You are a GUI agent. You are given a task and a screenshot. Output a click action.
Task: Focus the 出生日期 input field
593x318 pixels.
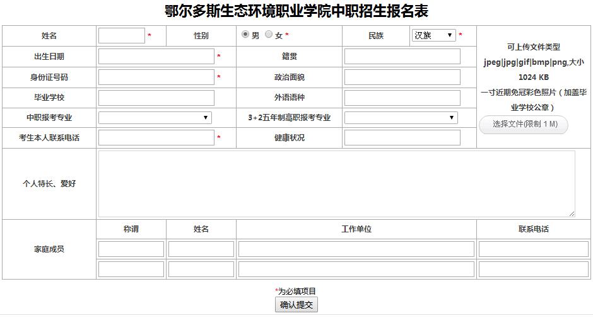point(156,56)
